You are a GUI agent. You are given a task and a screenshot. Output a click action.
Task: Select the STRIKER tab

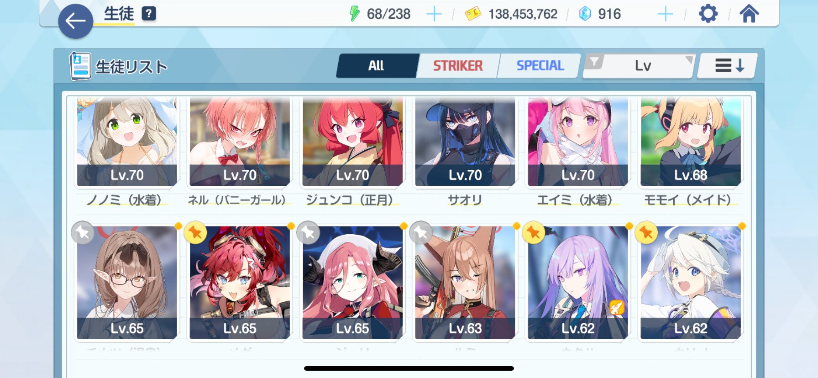click(x=457, y=66)
